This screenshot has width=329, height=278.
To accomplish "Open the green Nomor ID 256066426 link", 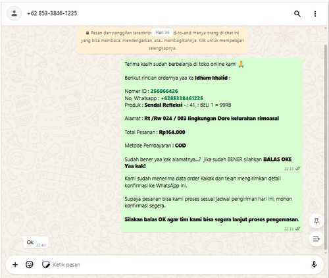I will [x=164, y=91].
